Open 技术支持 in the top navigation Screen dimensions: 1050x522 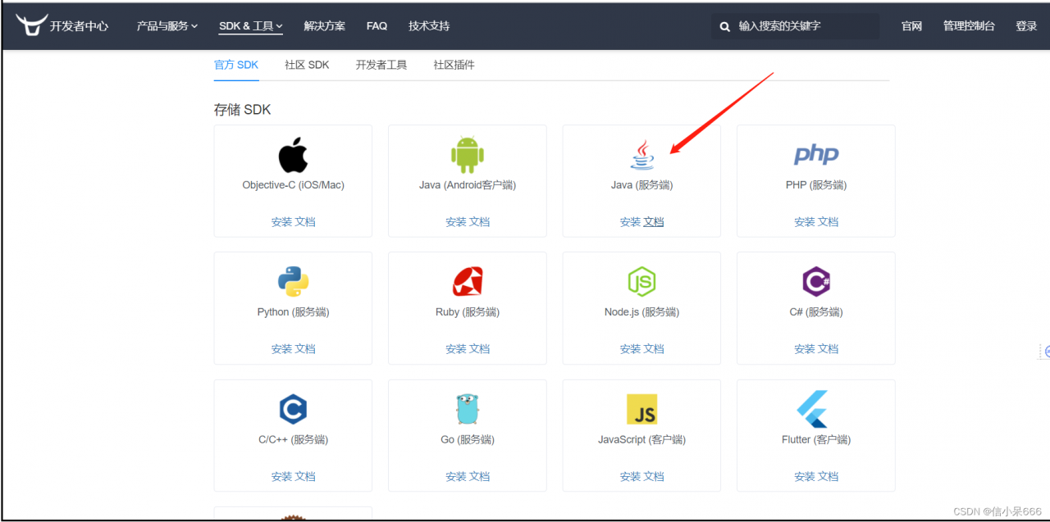click(429, 26)
